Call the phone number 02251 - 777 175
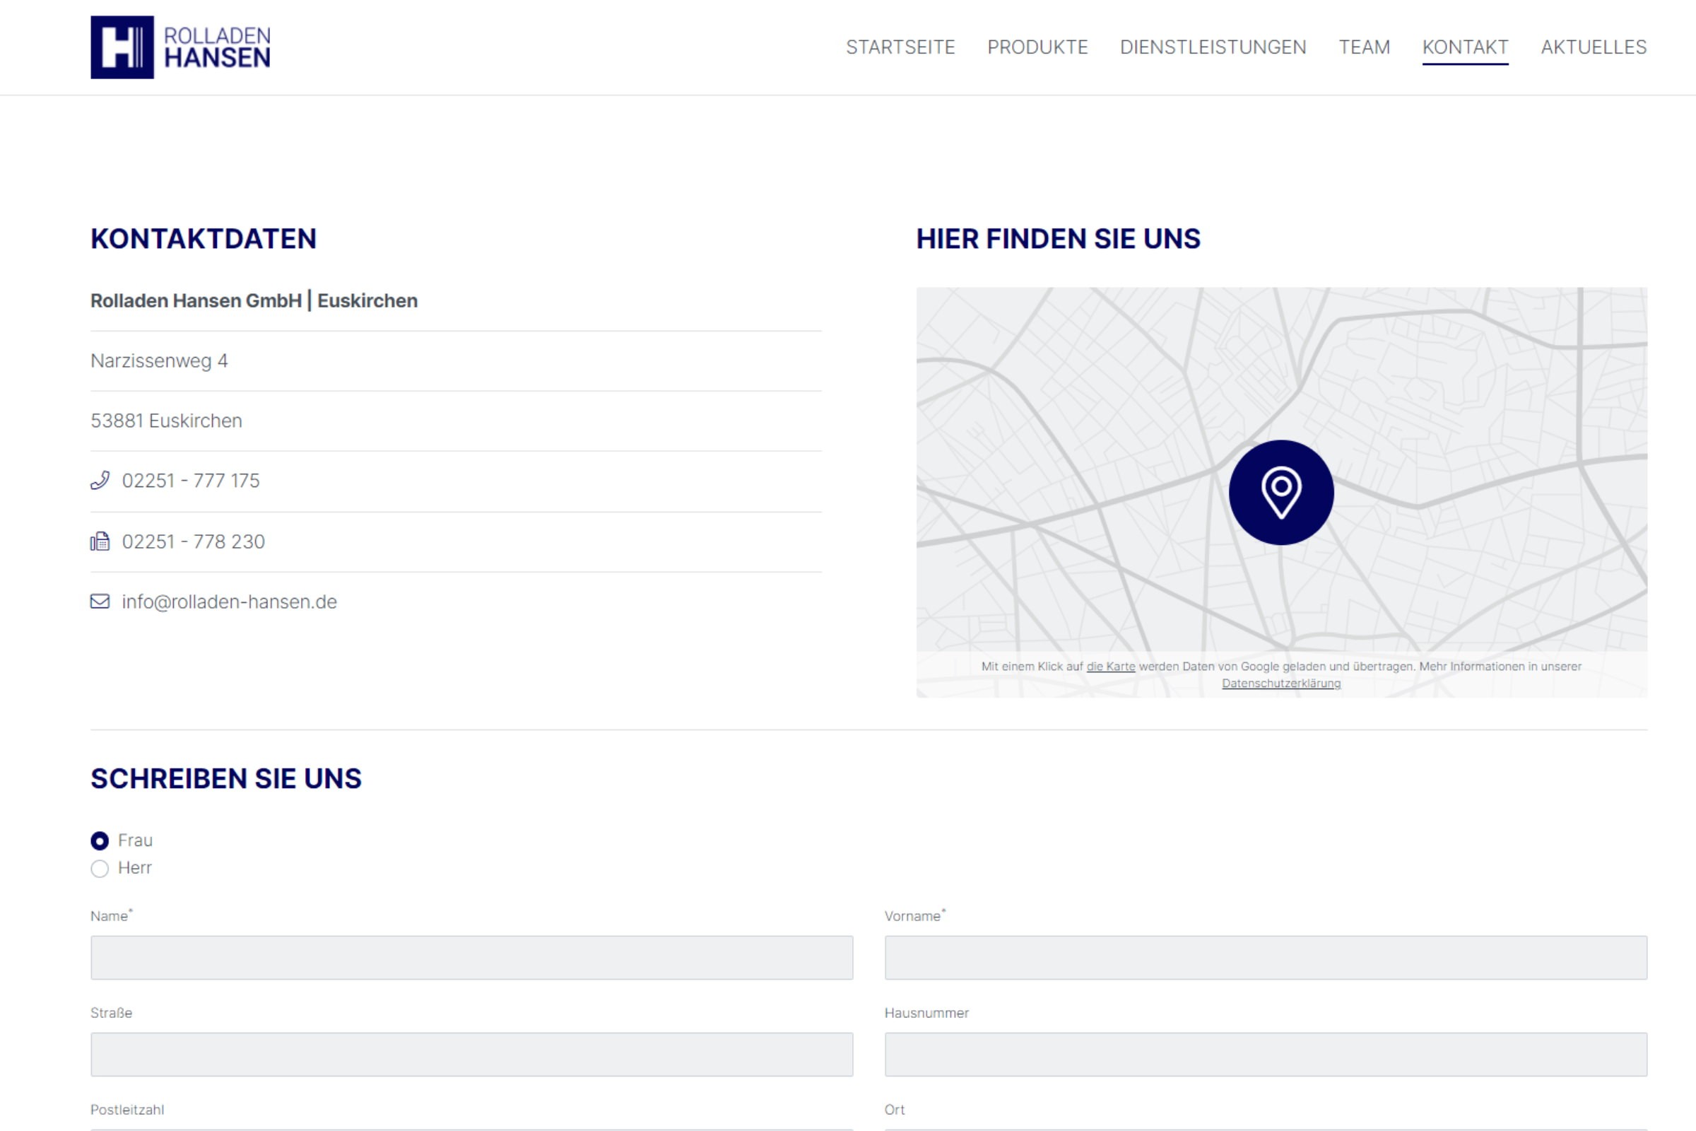1696x1131 pixels. [x=190, y=481]
